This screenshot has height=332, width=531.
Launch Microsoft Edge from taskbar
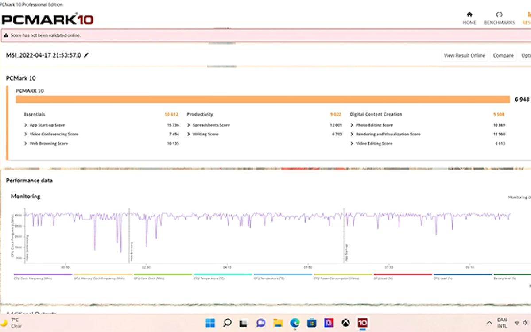[295, 323]
